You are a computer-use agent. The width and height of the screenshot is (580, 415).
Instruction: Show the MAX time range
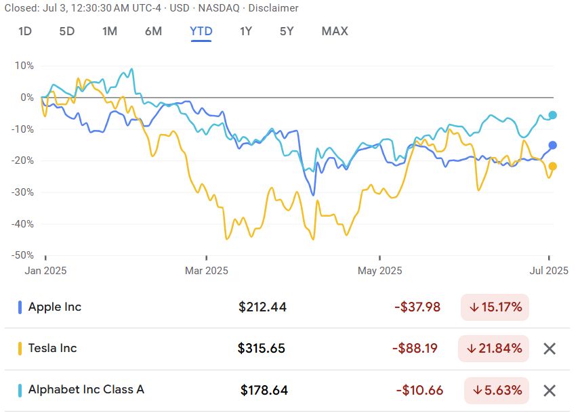335,31
